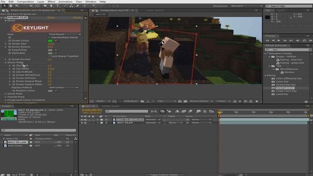Screen dimensions: 313x176
Task: Open the Layer menu
Action: point(41,1)
